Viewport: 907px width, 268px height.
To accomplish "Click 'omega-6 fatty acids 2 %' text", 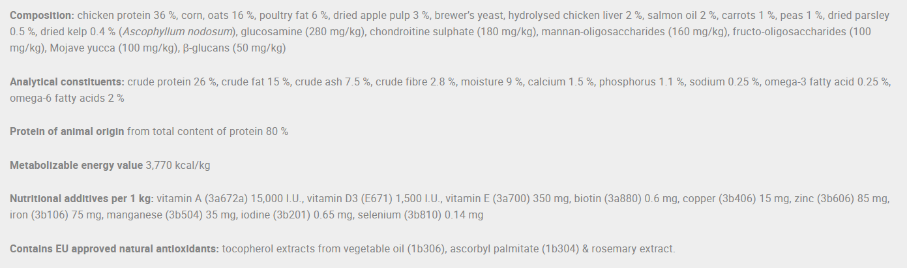I will 67,98.
